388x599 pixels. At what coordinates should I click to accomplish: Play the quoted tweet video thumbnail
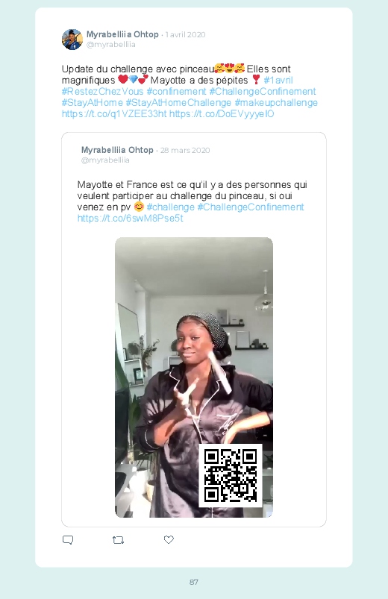point(194,377)
